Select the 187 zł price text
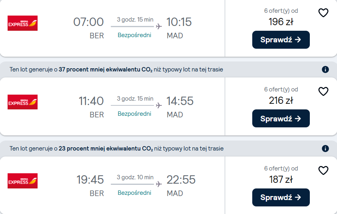Screen dimensions: 337x214 click(281, 179)
